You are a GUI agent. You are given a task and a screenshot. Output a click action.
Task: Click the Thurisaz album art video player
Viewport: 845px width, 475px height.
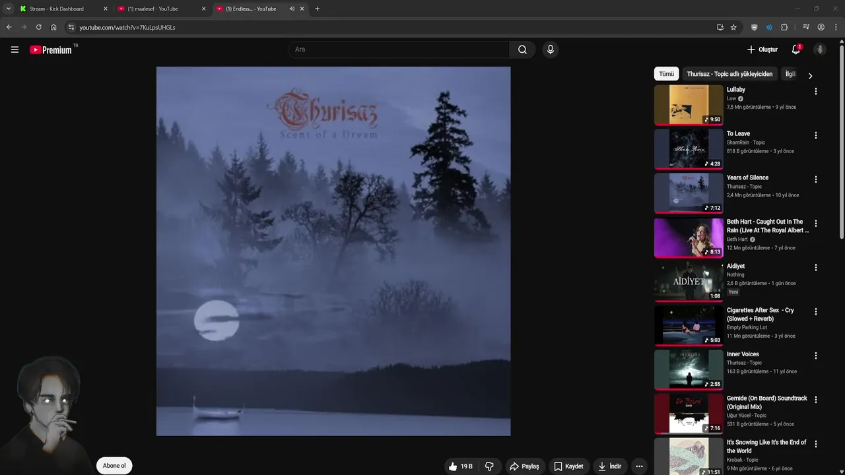pyautogui.click(x=333, y=251)
